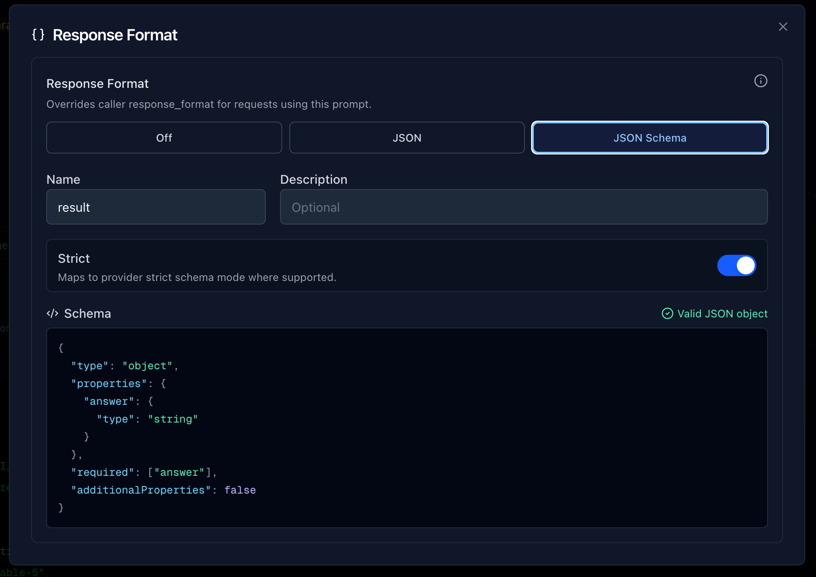Click the Maps to provider strict description
The height and width of the screenshot is (577, 816).
pos(197,277)
